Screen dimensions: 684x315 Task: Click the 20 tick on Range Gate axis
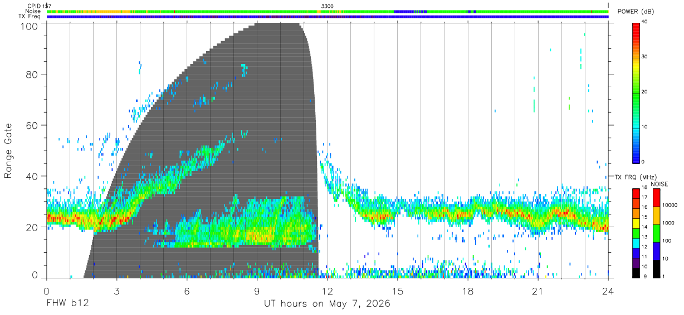point(33,227)
